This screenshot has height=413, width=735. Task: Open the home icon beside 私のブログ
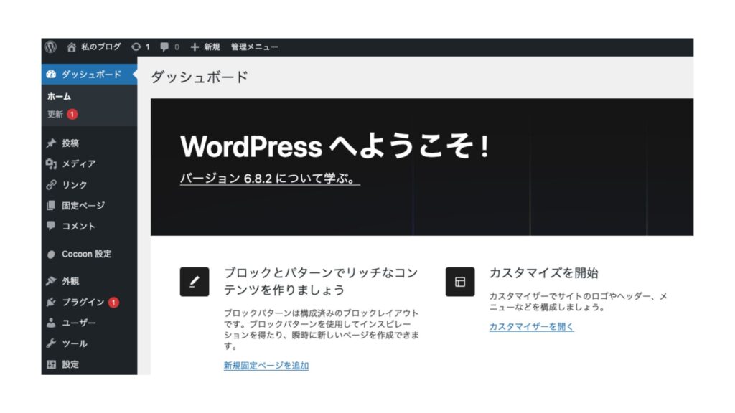click(x=71, y=47)
